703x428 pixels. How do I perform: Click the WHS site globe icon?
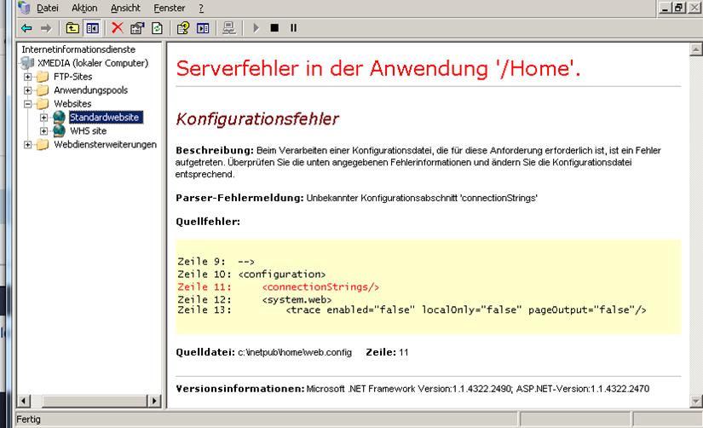click(59, 130)
